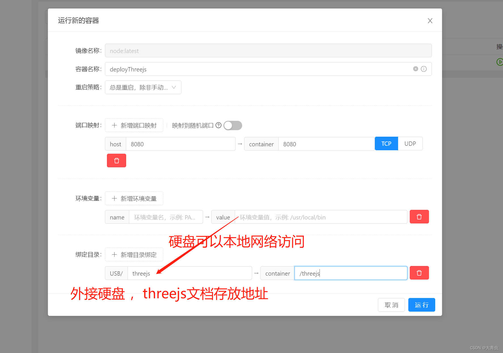The height and width of the screenshot is (353, 503).
Task: Click the USB/ prefix label
Action: 116,273
